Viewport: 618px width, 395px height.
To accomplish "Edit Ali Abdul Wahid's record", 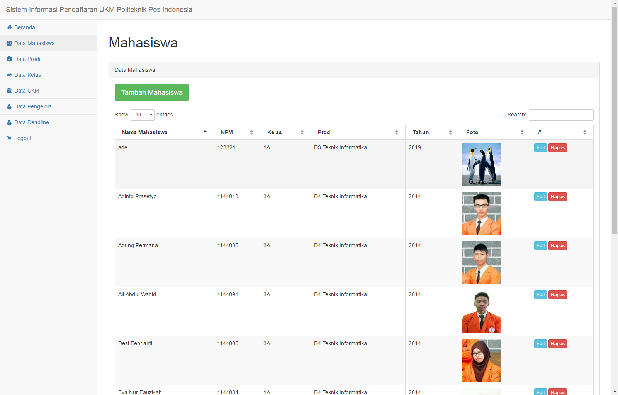I will click(x=540, y=295).
